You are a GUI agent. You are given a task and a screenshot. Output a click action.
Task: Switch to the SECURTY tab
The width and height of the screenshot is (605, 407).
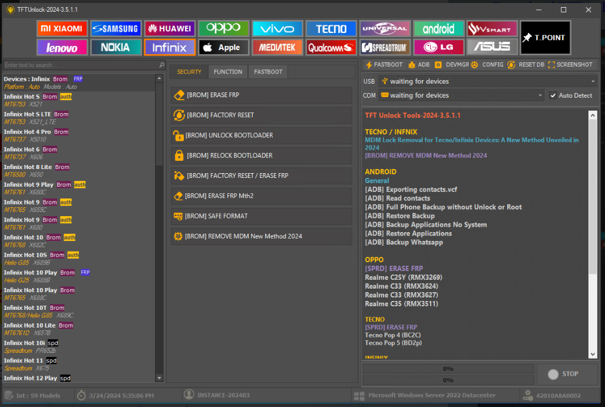pyautogui.click(x=189, y=72)
